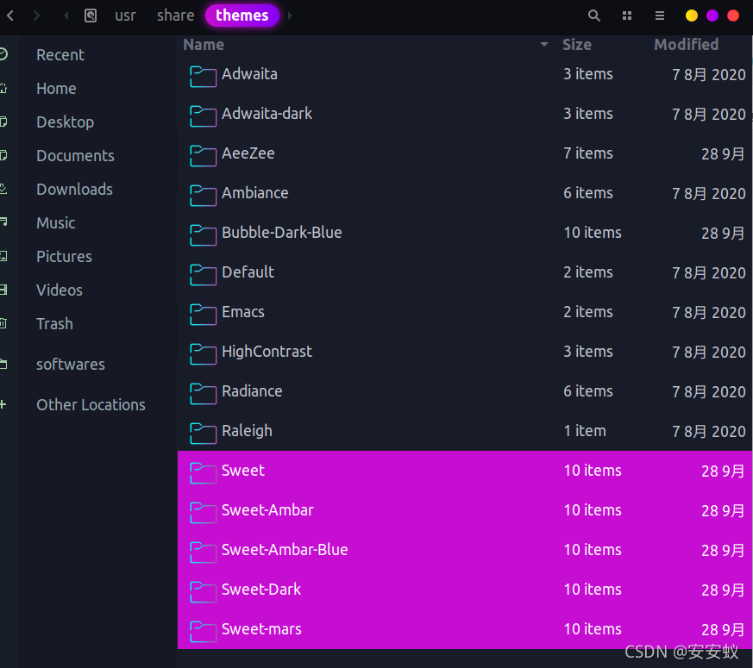Open Downloads in sidebar
Viewport: 753px width, 668px height.
point(74,189)
